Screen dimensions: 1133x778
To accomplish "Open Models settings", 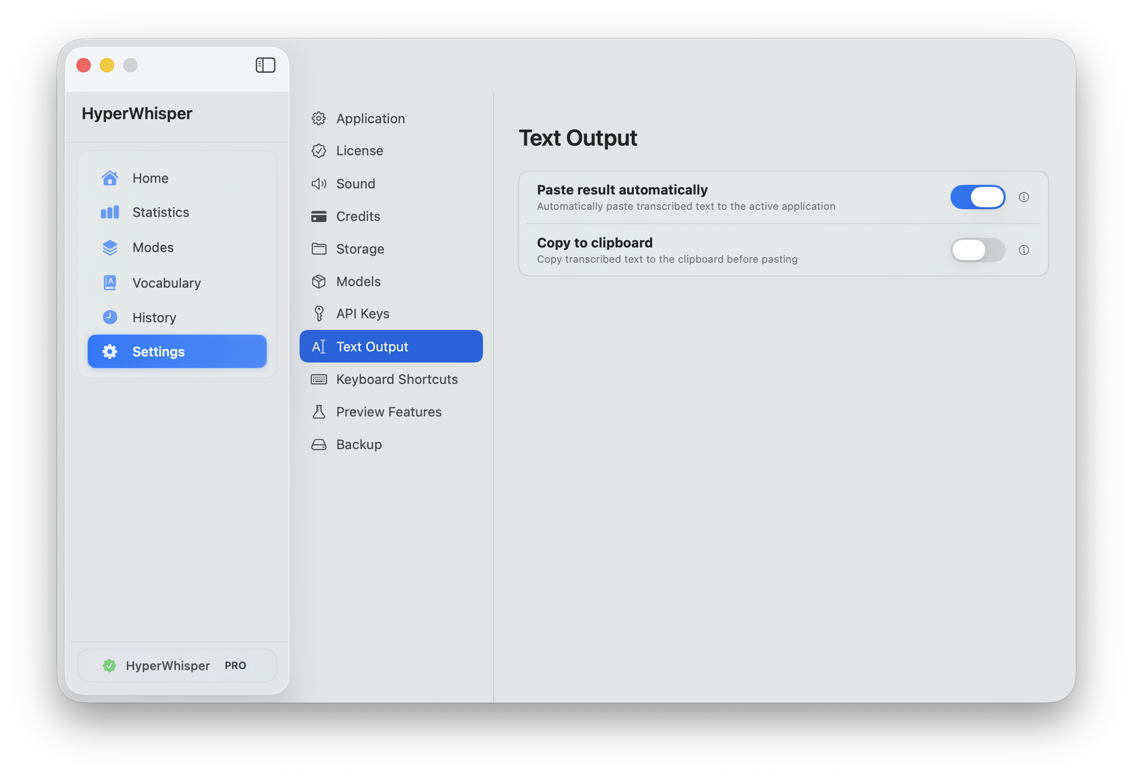I will point(391,281).
